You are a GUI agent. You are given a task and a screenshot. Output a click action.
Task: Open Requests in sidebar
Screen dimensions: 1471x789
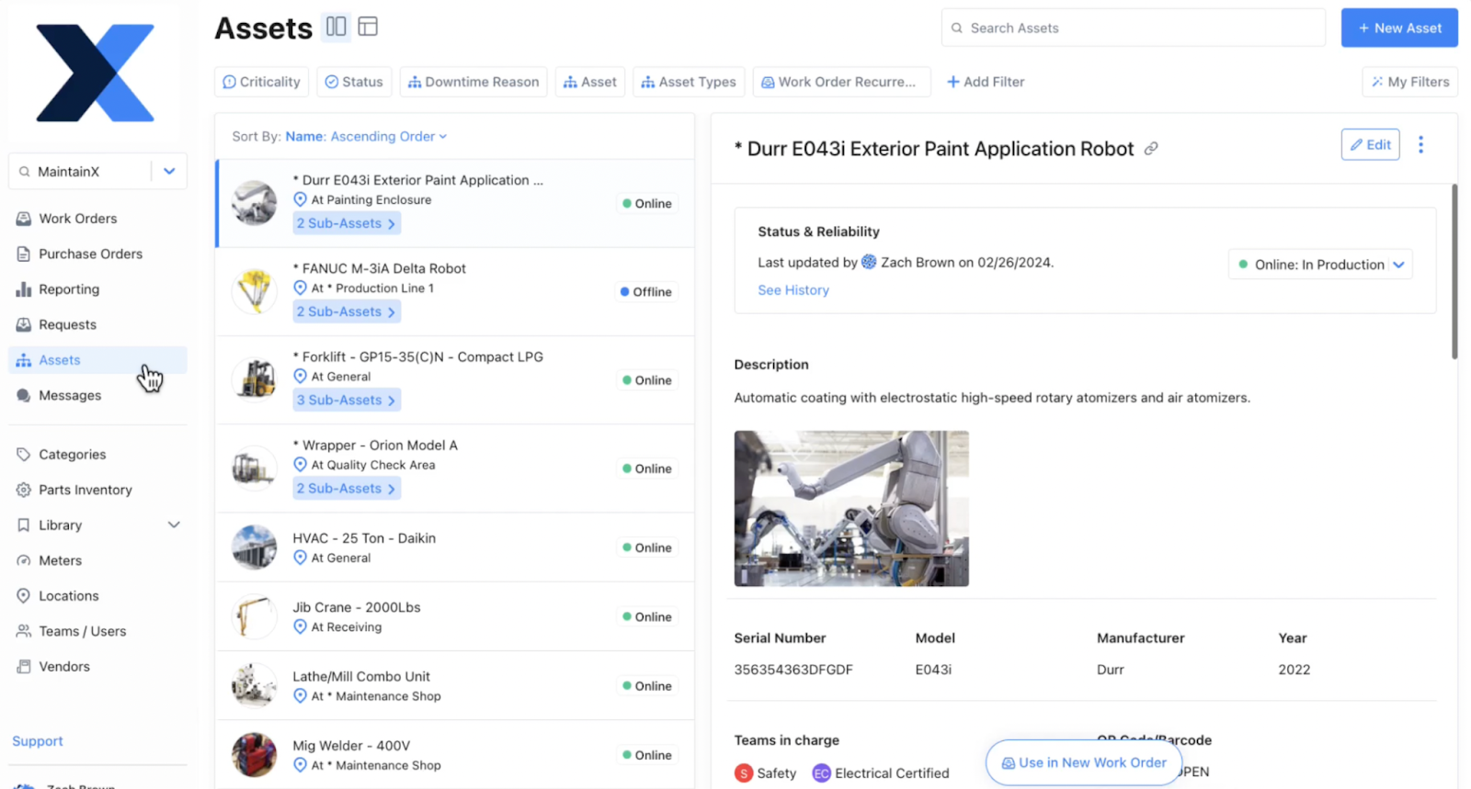click(97, 324)
